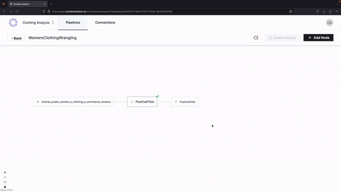Select the rightmost PositiveFilter node
Screen dimensions: 341x192
coord(185,102)
